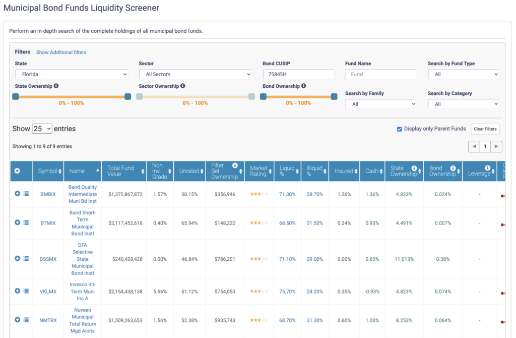516x338 pixels.
Task: Click State Ownership slider left handle
Action: (x=16, y=96)
